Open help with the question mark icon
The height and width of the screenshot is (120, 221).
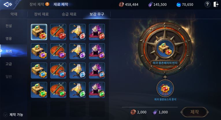(207, 5)
